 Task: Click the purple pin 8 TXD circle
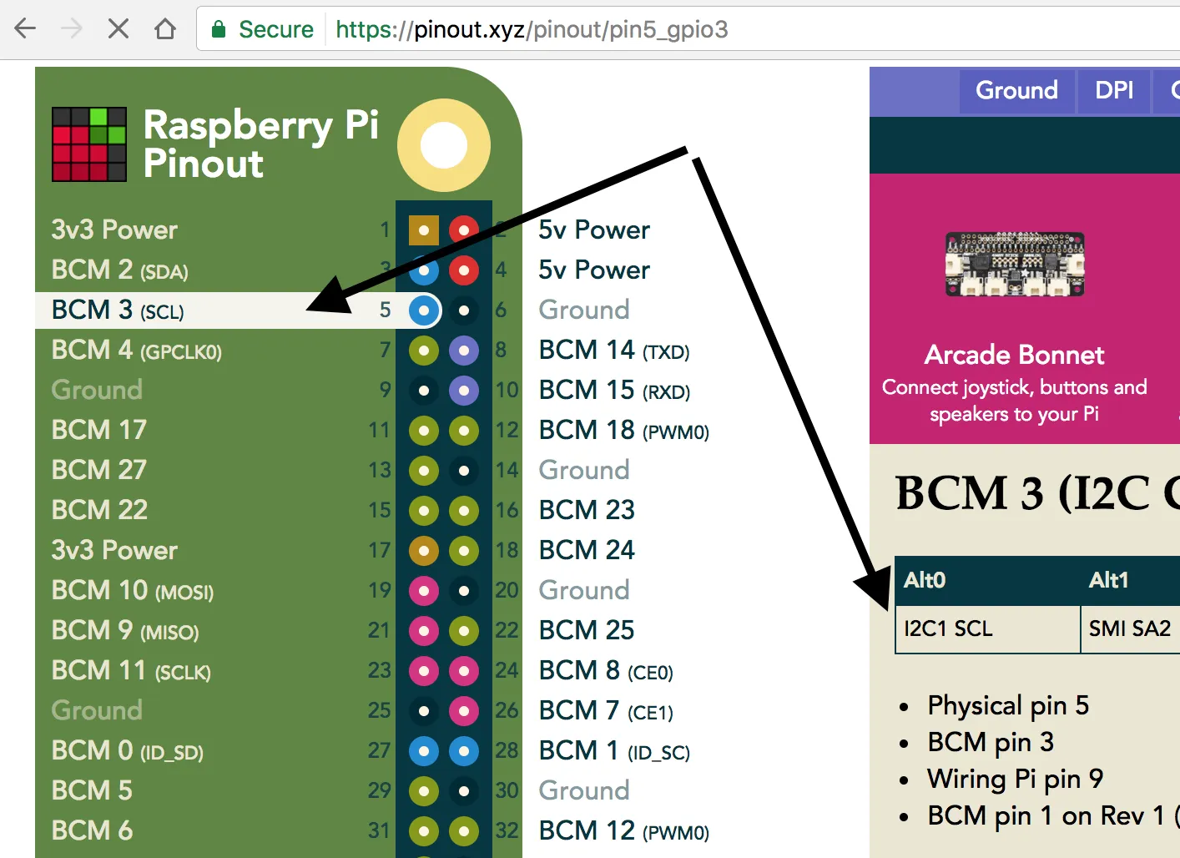[464, 351]
